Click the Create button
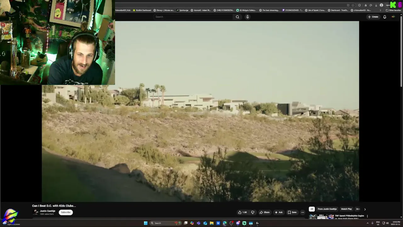 (373, 17)
